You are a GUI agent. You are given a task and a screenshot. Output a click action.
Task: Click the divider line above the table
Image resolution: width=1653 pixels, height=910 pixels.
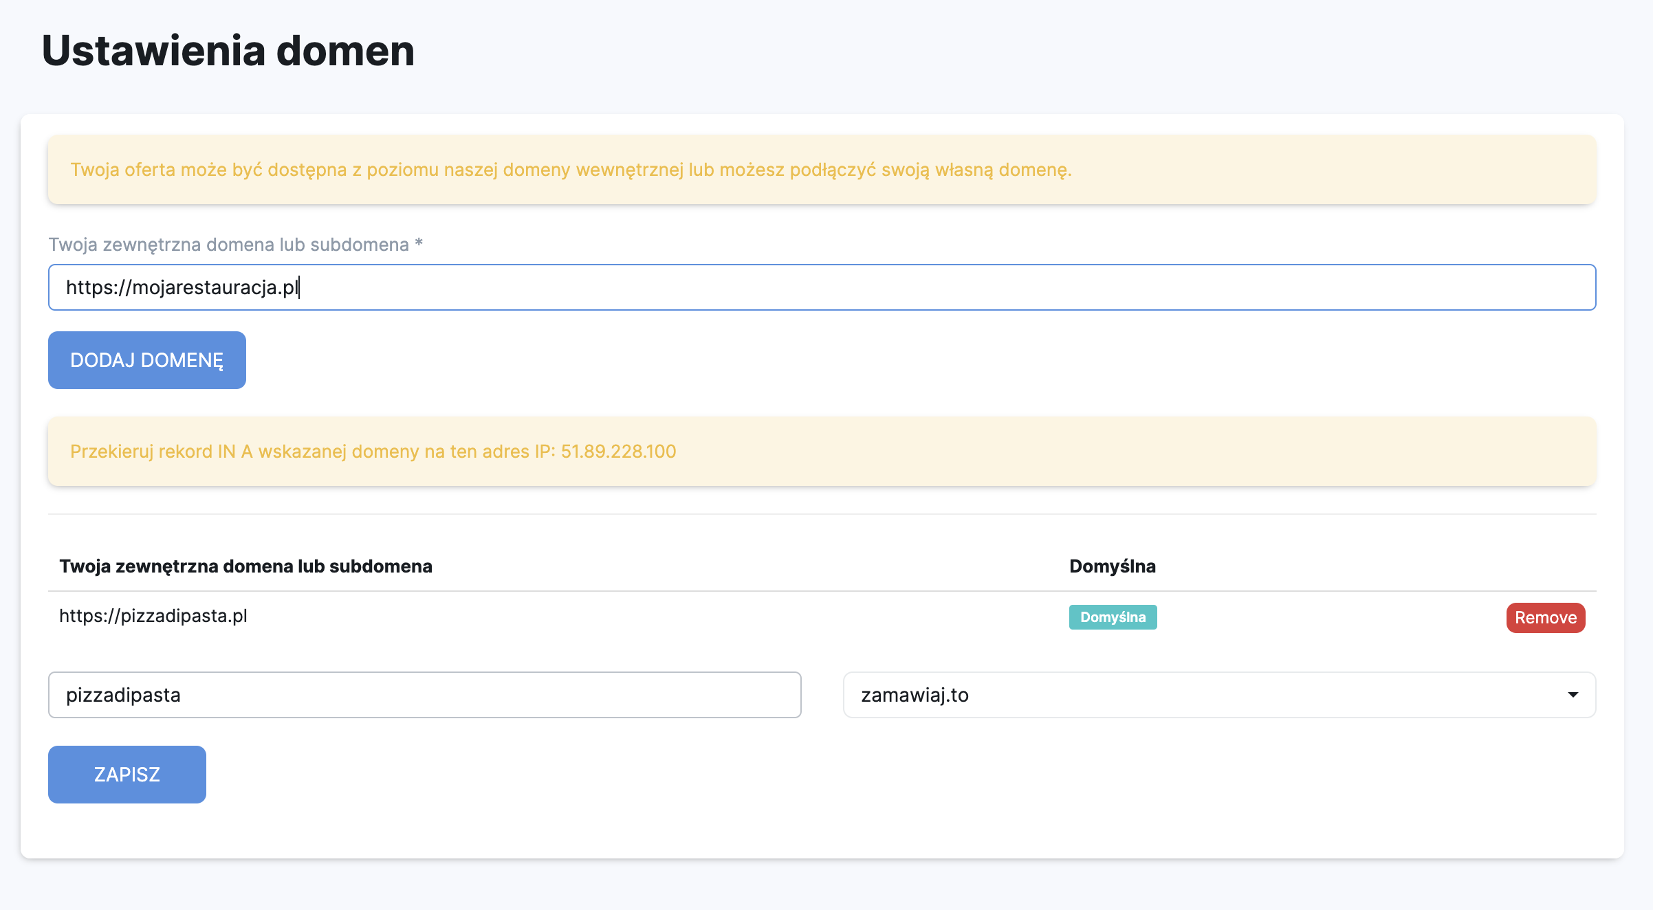[822, 514]
